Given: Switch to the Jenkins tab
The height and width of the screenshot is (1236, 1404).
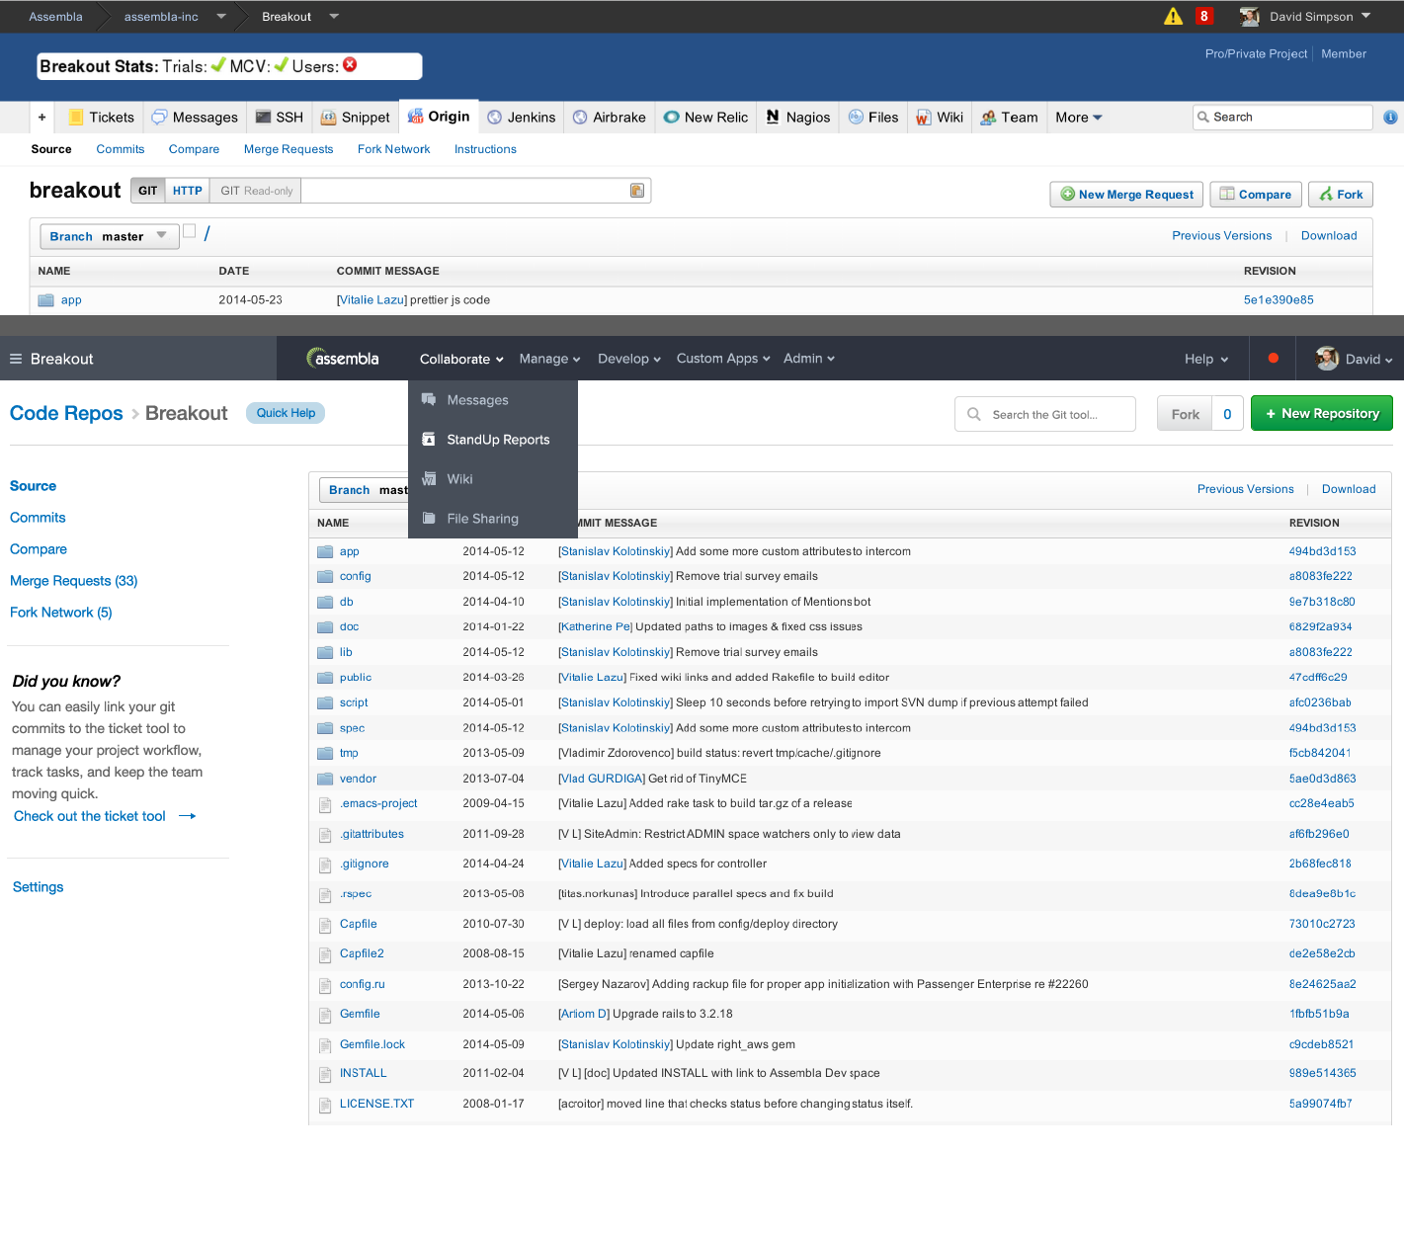Looking at the screenshot, I should pos(522,117).
